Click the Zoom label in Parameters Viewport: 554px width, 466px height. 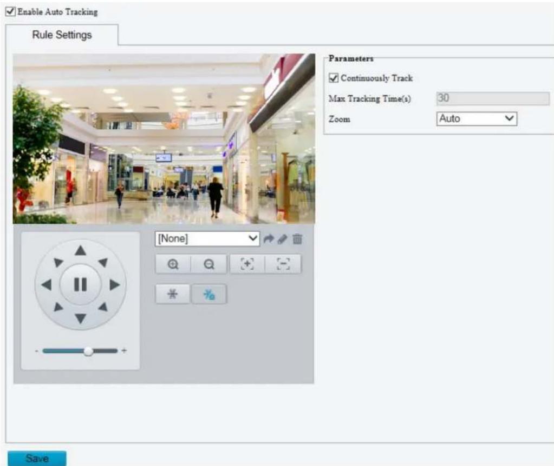click(x=339, y=119)
